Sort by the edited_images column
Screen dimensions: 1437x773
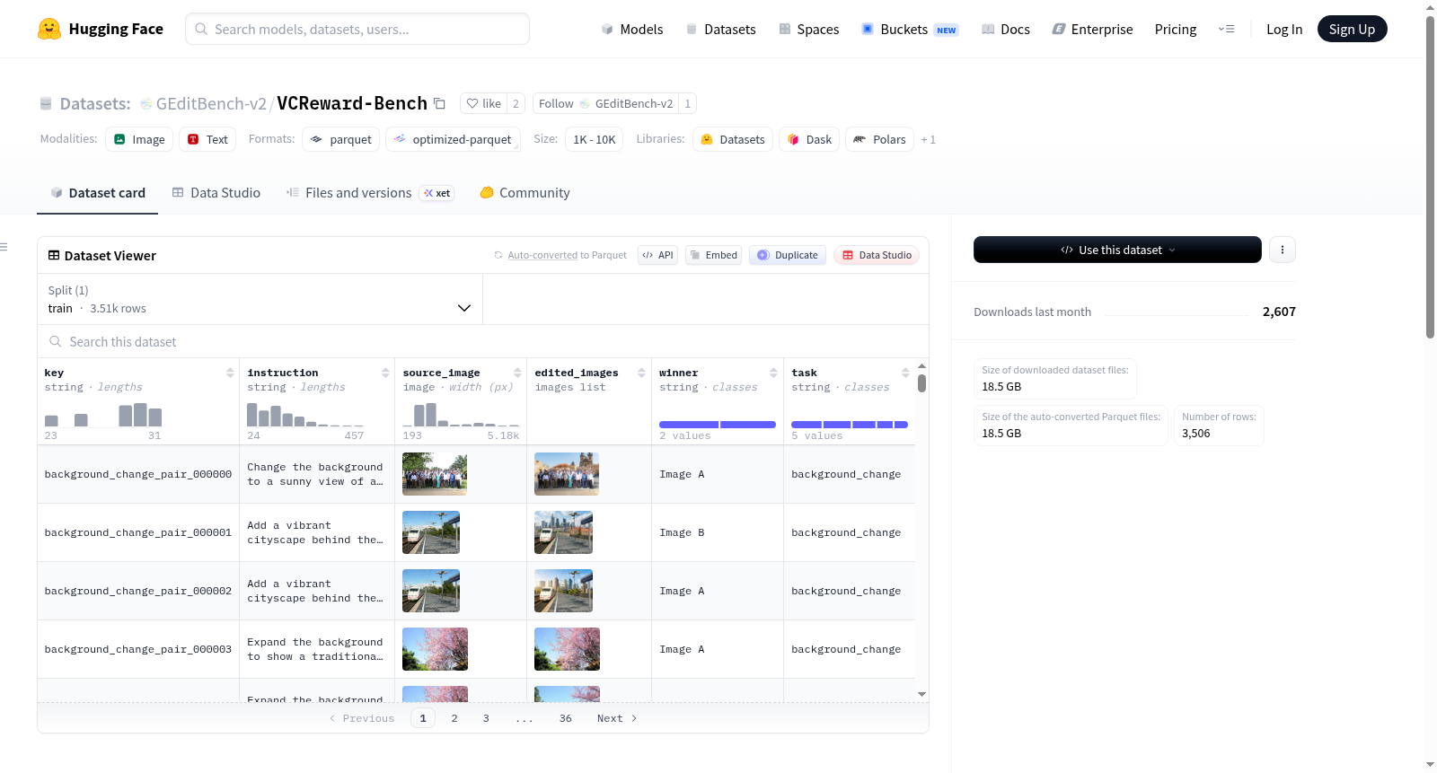[x=641, y=373]
